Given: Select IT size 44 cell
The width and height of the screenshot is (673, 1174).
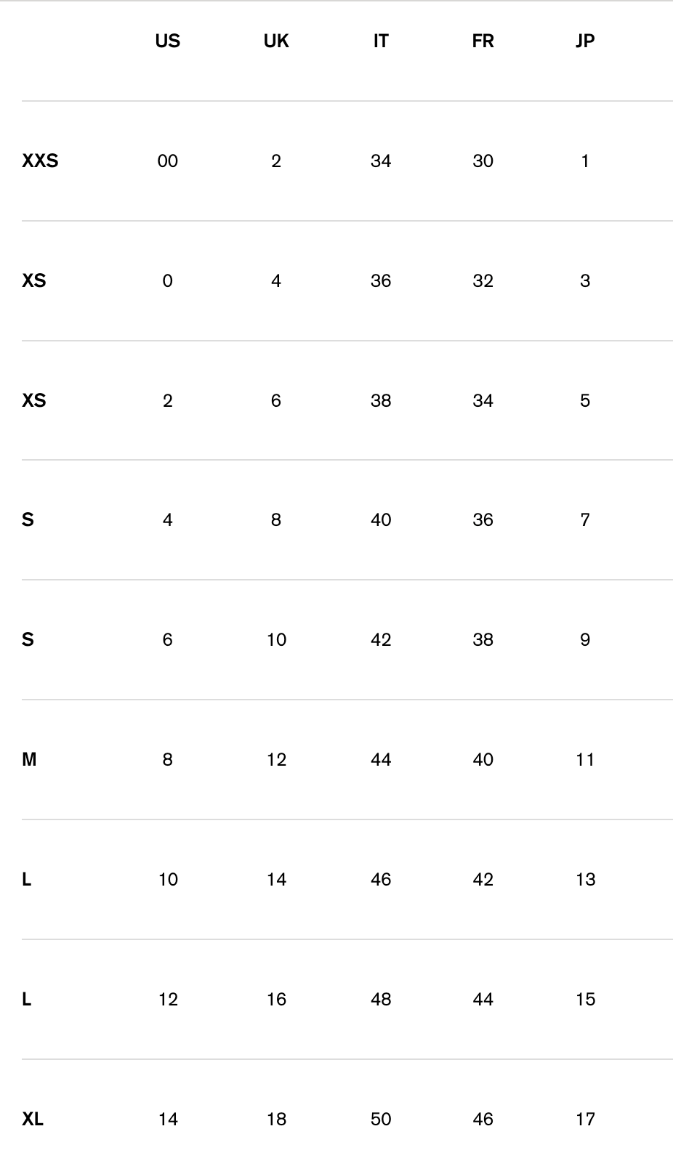Looking at the screenshot, I should point(381,760).
